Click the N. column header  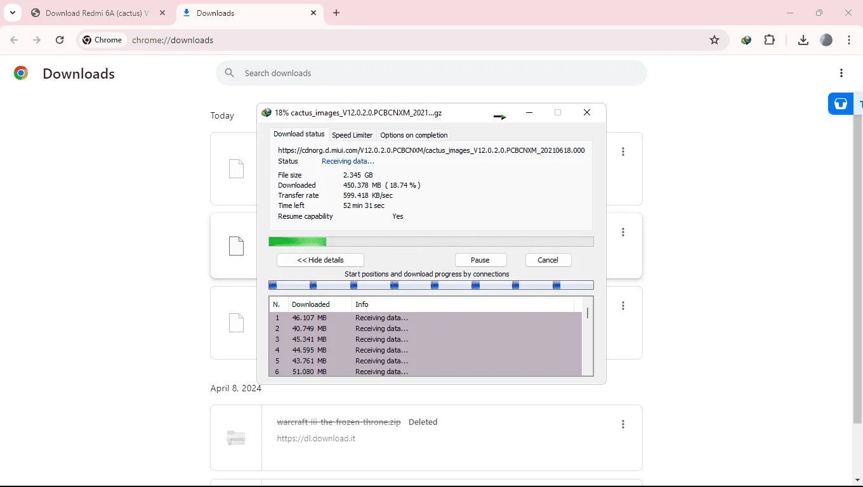(279, 304)
